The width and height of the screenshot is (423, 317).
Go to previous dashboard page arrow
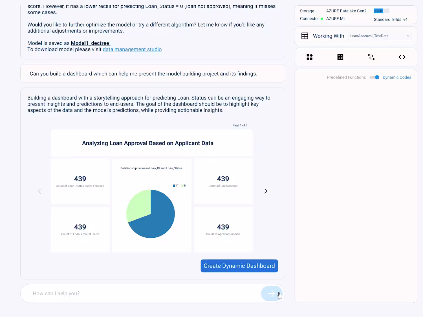pos(39,191)
